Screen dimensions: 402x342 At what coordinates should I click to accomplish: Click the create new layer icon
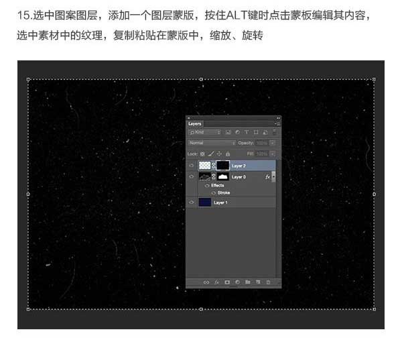(x=258, y=282)
